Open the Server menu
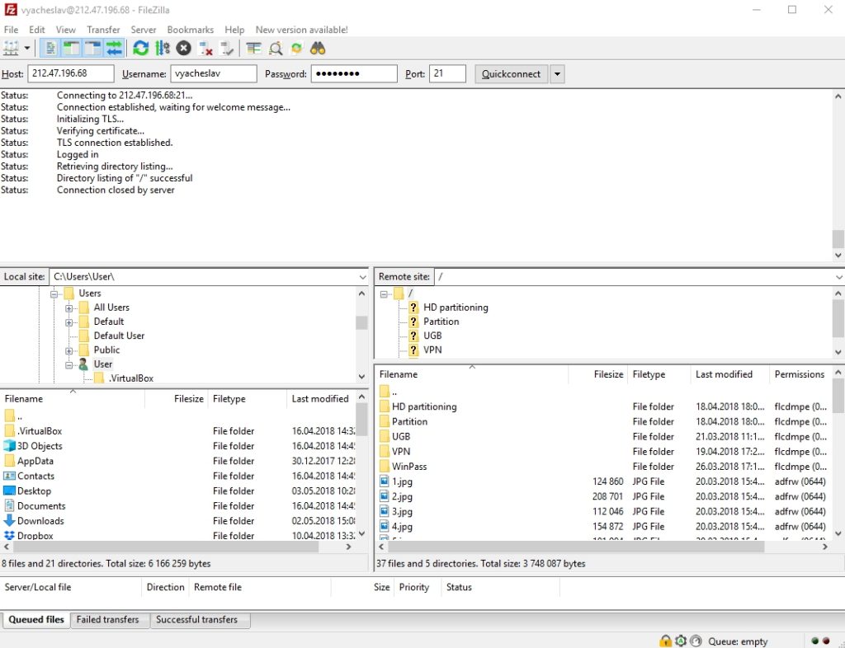This screenshot has width=845, height=648. pyautogui.click(x=144, y=30)
